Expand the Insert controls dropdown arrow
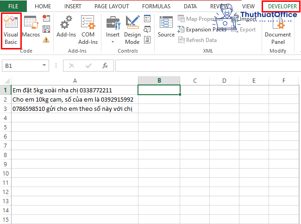Viewport: 301px width, 224px height. pos(113,42)
